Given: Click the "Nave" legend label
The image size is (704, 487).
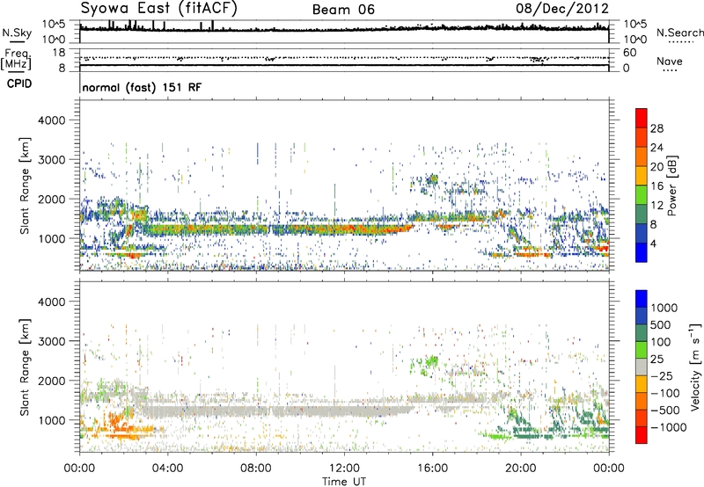Looking at the screenshot, I should click(x=670, y=61).
